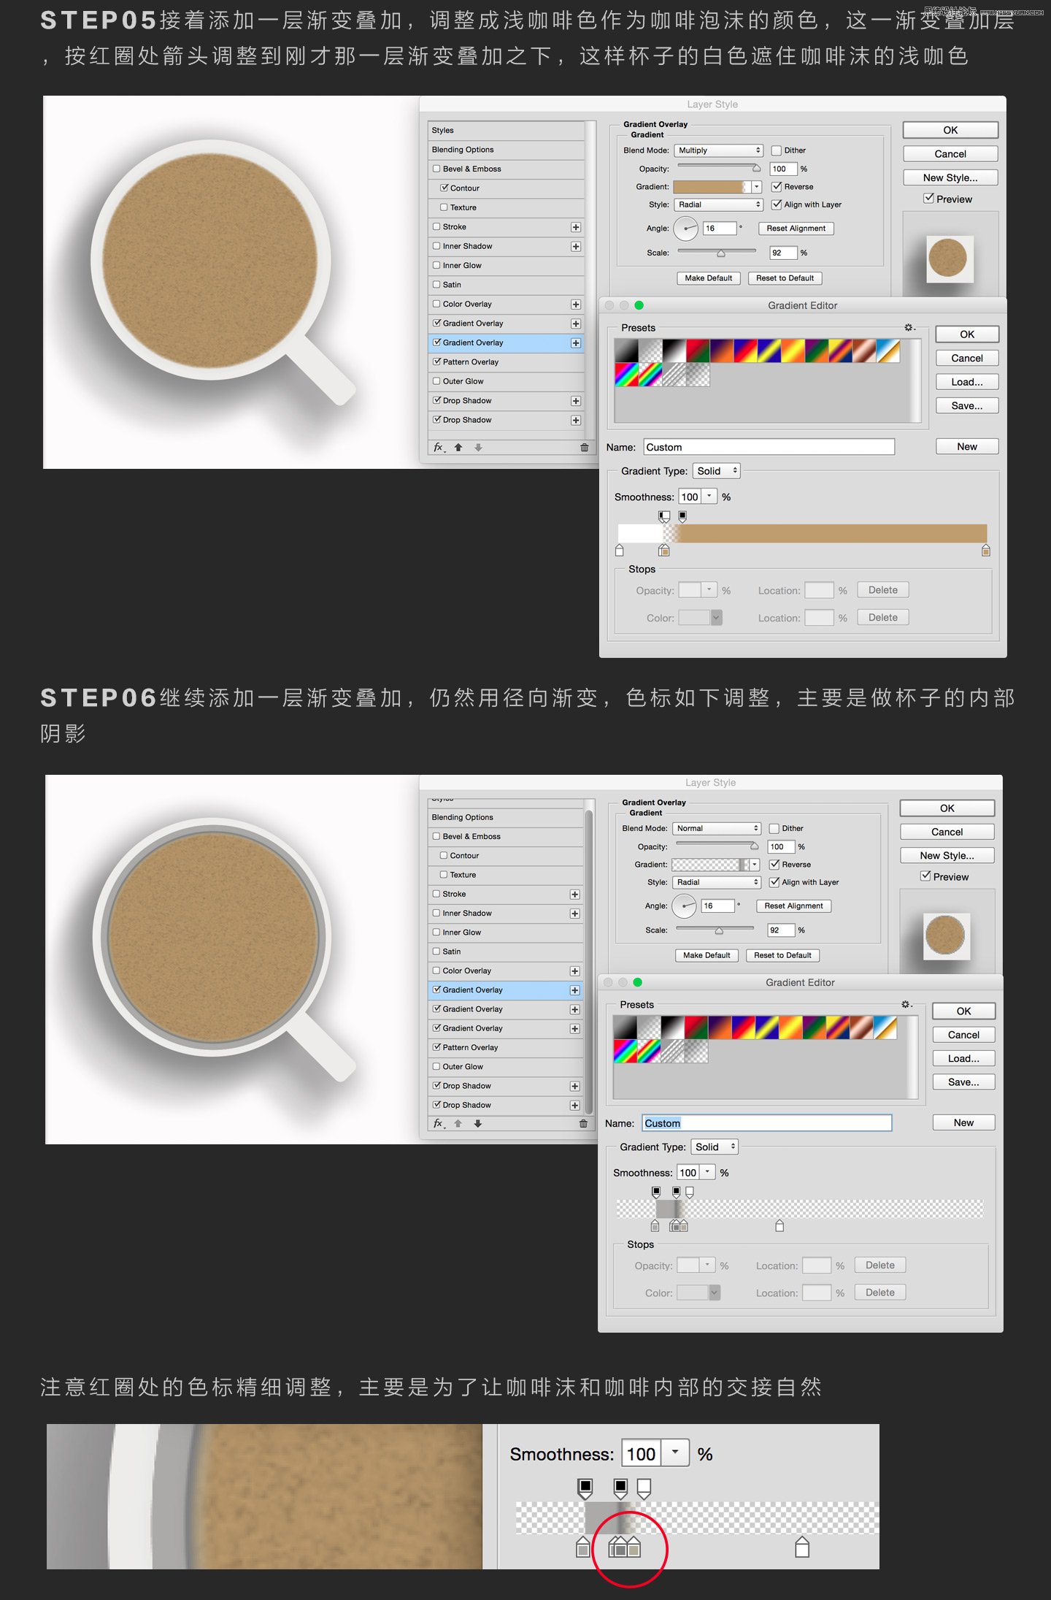Select Blending Options in STEP05 dialog

(x=507, y=150)
